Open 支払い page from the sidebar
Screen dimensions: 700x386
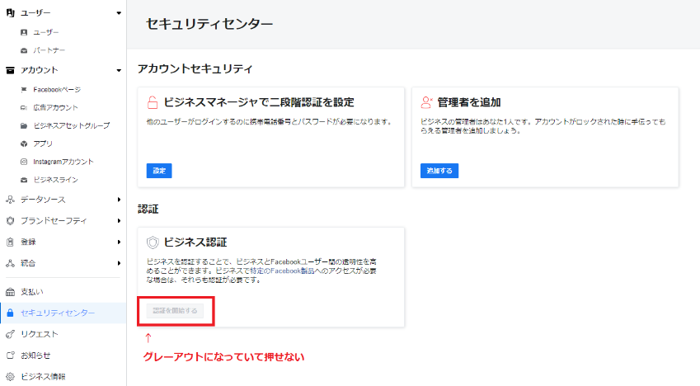(x=32, y=292)
